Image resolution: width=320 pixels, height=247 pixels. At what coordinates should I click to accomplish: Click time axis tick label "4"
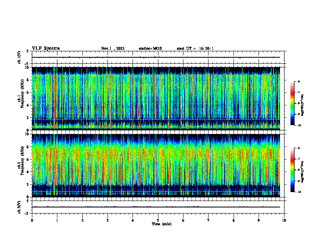click(x=133, y=220)
